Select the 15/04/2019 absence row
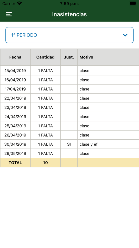Viewport: 139px width, 248px height. click(69, 70)
